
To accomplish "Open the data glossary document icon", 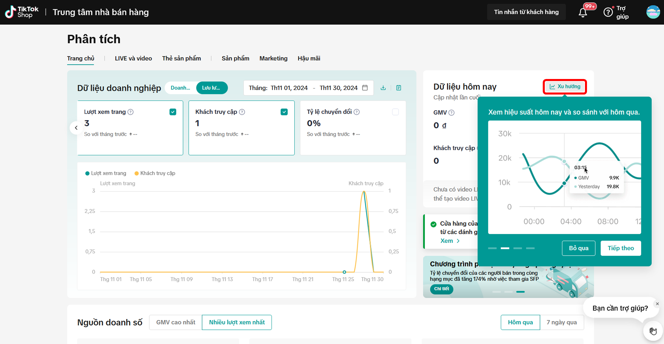I will (399, 88).
